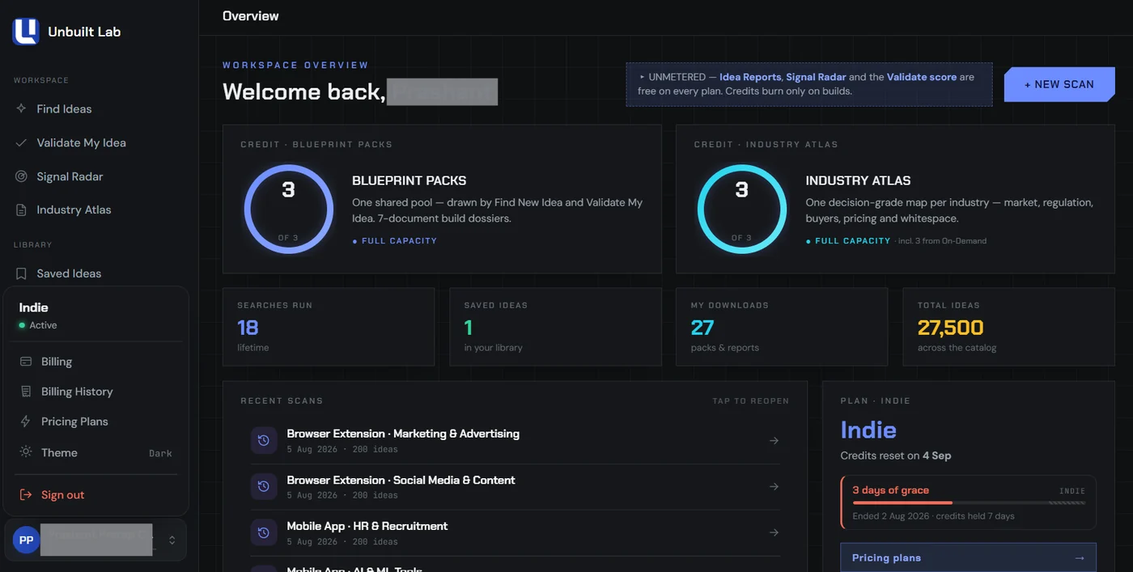
Task: Follow the Validate score link in the banner
Action: [921, 77]
